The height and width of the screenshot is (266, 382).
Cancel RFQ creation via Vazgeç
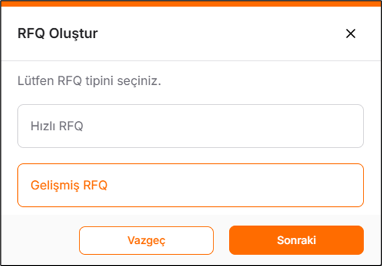coord(146,240)
